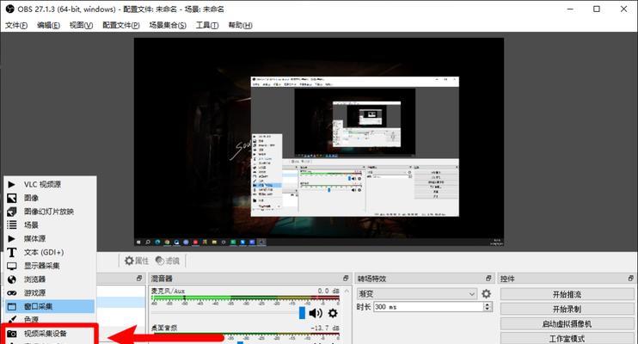Open 渐变 transition type dropdown
Viewport: 638px width, 344px height.
417,293
